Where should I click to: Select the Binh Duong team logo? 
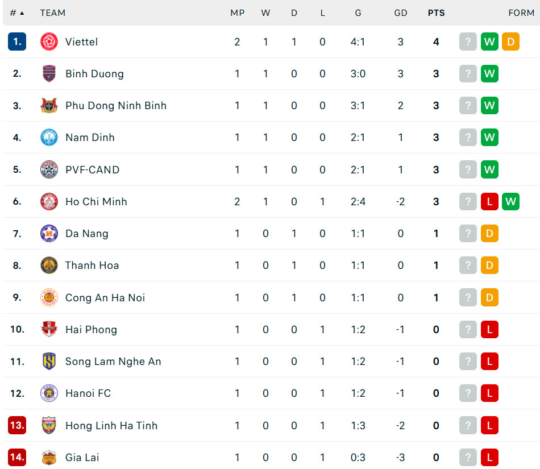coord(49,73)
